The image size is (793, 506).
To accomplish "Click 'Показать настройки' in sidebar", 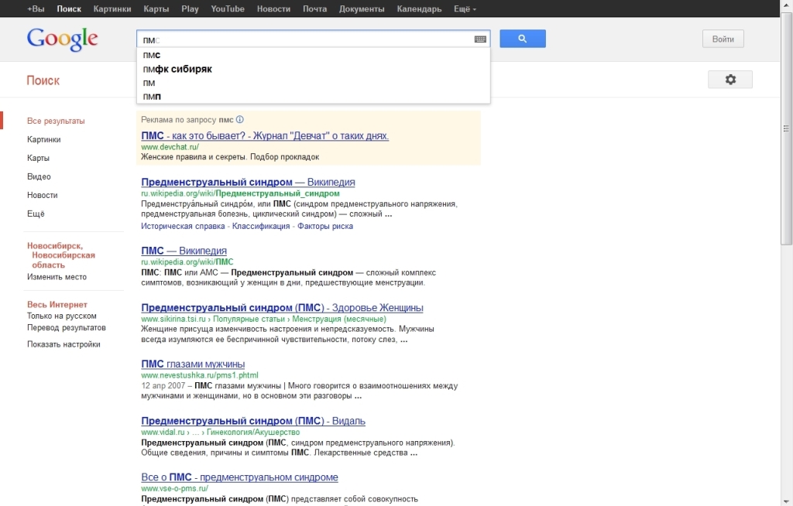I will (x=64, y=344).
